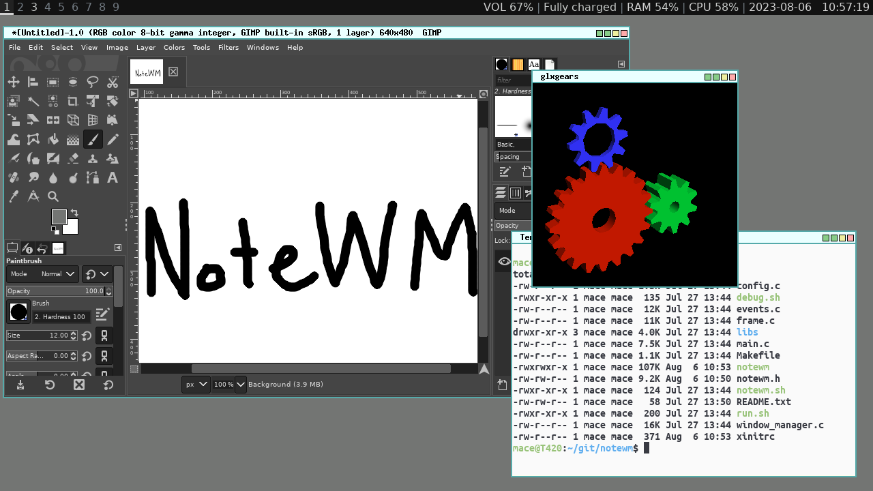Screen dimensions: 873x491
Task: Select the Flip tool
Action: point(53,120)
